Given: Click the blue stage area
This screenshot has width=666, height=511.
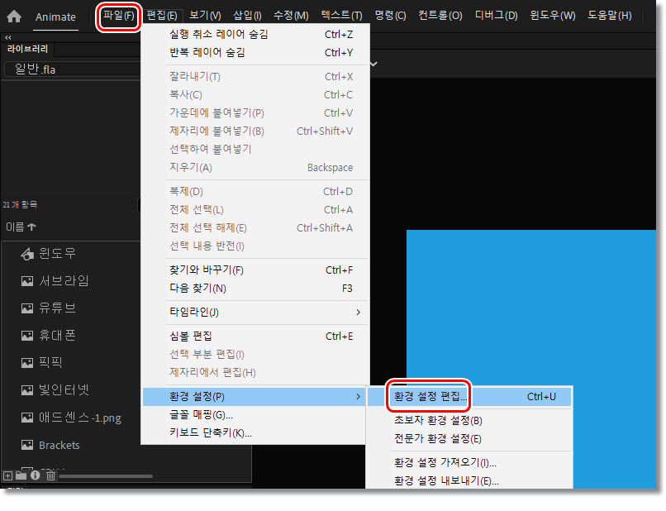Looking at the screenshot, I should [x=531, y=306].
